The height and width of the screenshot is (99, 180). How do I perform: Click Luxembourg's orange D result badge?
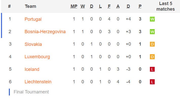(152, 57)
